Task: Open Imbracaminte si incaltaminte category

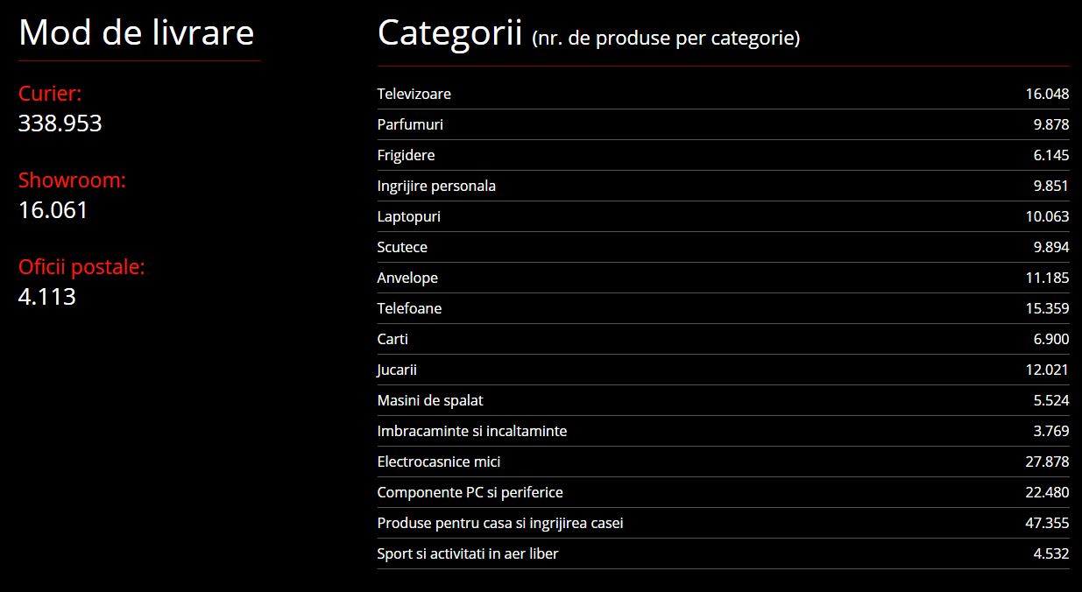Action: click(x=723, y=431)
